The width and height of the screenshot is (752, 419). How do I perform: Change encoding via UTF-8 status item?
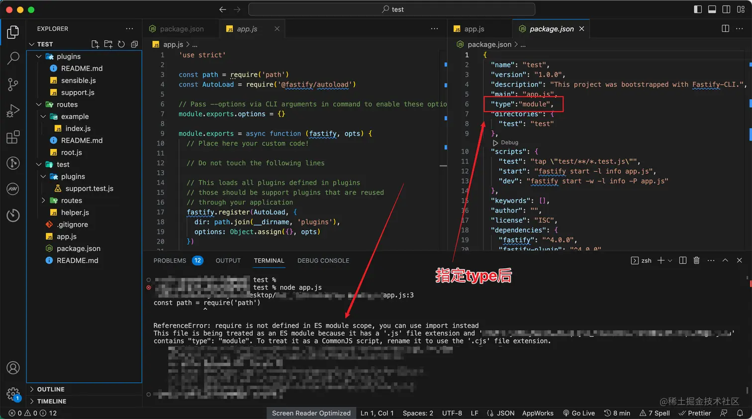tap(452, 413)
